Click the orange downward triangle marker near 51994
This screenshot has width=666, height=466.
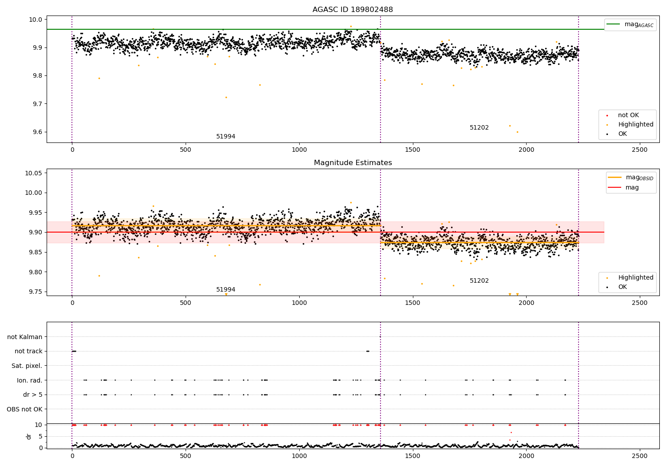pos(226,294)
